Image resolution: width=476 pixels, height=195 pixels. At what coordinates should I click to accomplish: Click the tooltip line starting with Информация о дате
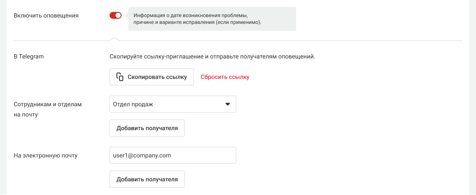(190, 15)
